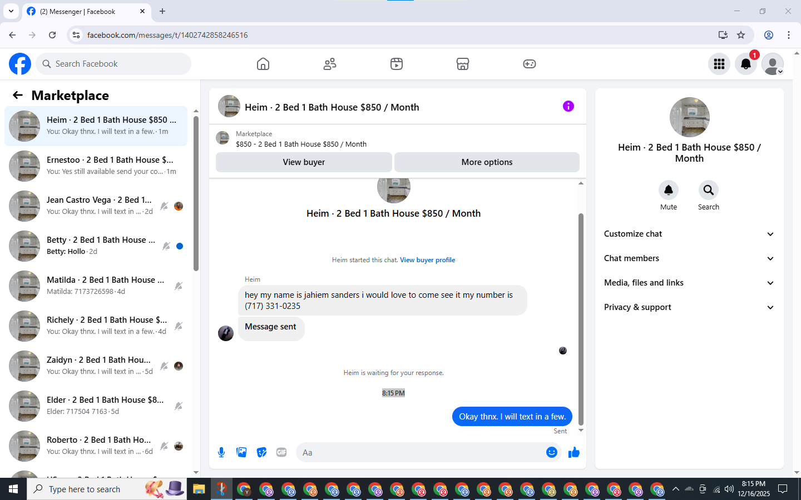Click the muted bell on Betty chat

166,246
